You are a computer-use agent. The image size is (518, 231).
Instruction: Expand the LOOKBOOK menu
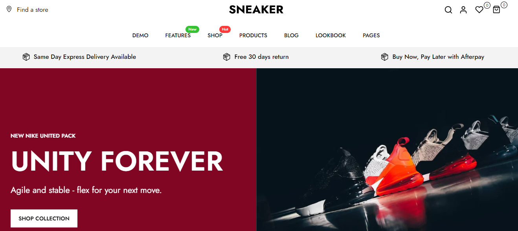[x=331, y=35]
